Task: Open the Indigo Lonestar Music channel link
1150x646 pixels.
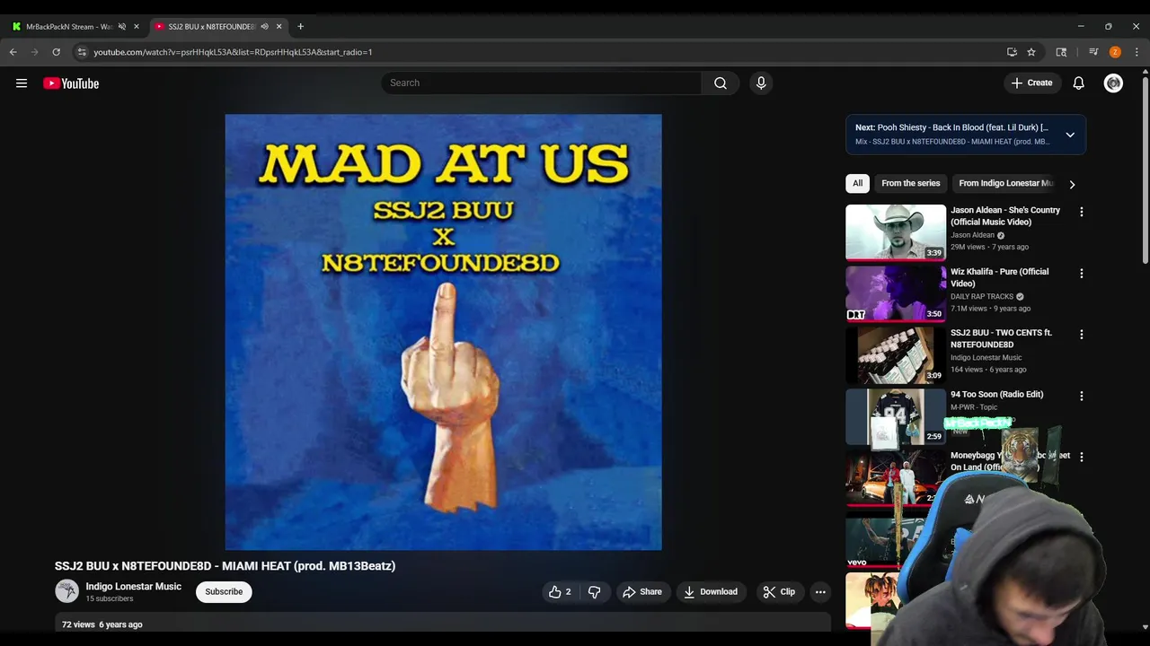Action: point(133,587)
